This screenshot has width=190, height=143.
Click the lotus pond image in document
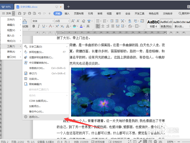[x=111, y=92]
